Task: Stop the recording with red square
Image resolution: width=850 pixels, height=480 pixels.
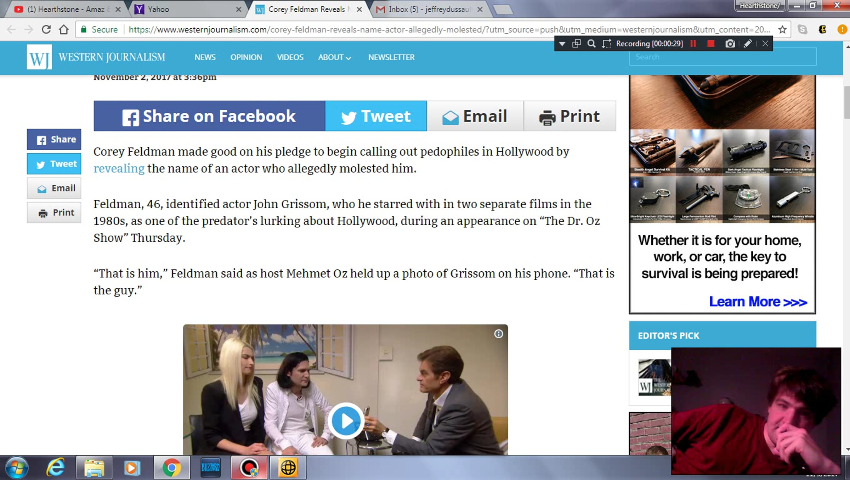Action: [x=710, y=44]
